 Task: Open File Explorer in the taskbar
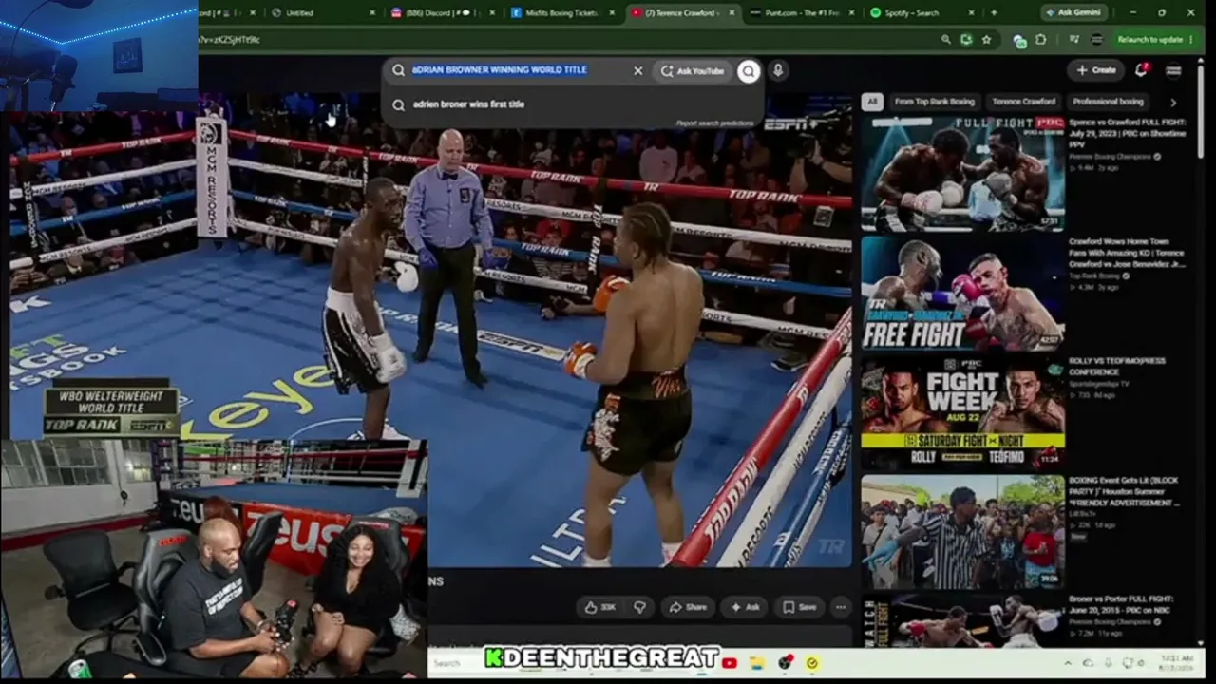757,663
